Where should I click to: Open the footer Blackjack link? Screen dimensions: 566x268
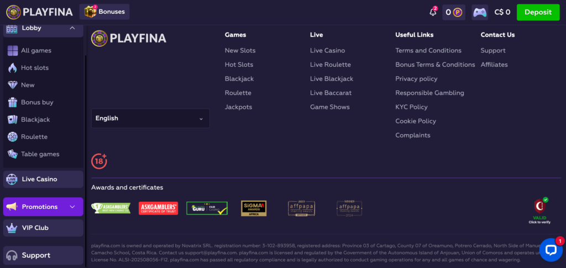point(239,78)
